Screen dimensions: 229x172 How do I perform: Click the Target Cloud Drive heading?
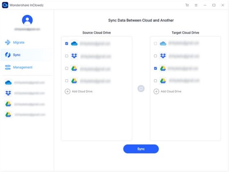[x=185, y=33]
